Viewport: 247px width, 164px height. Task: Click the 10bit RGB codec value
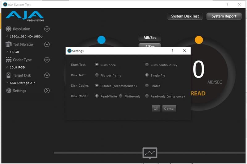coord(17,67)
